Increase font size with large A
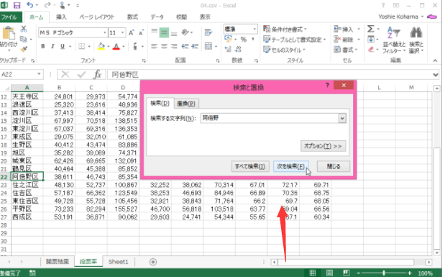This screenshot has height=277, width=445. 131,32
